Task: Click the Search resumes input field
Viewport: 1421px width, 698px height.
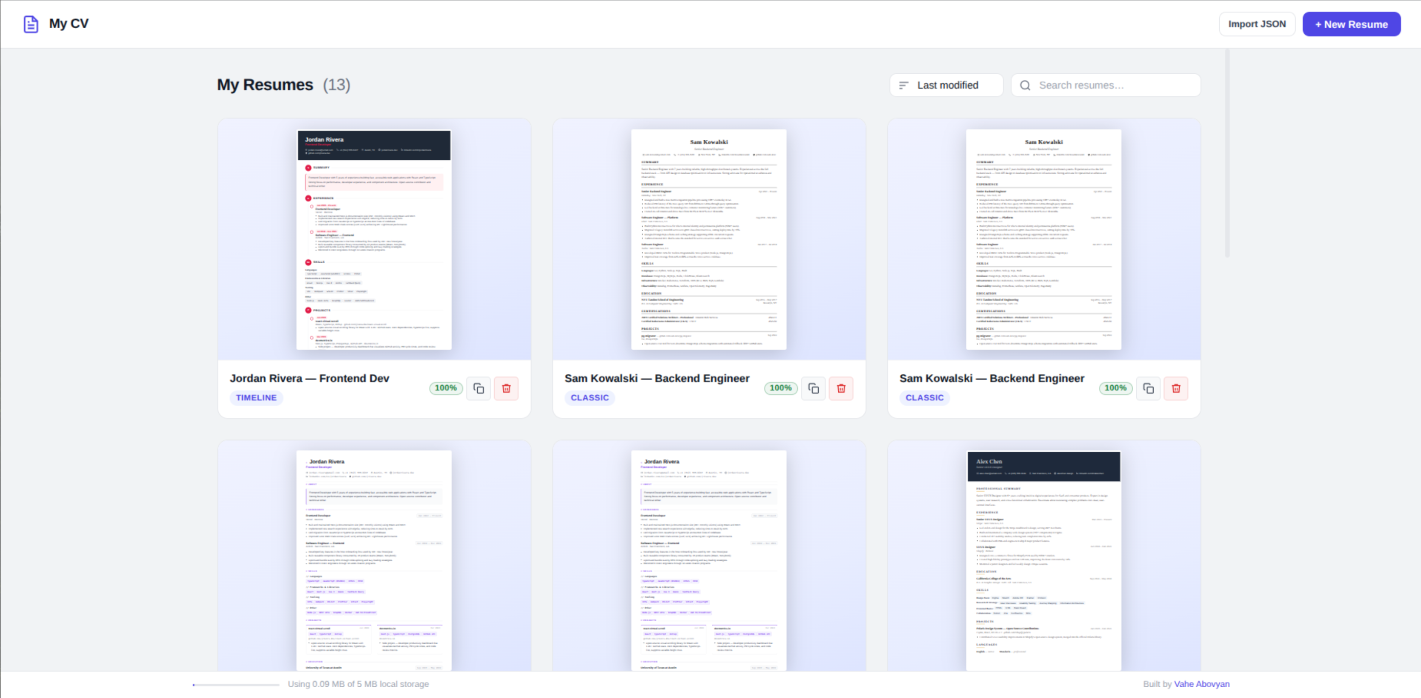Action: pos(1106,84)
